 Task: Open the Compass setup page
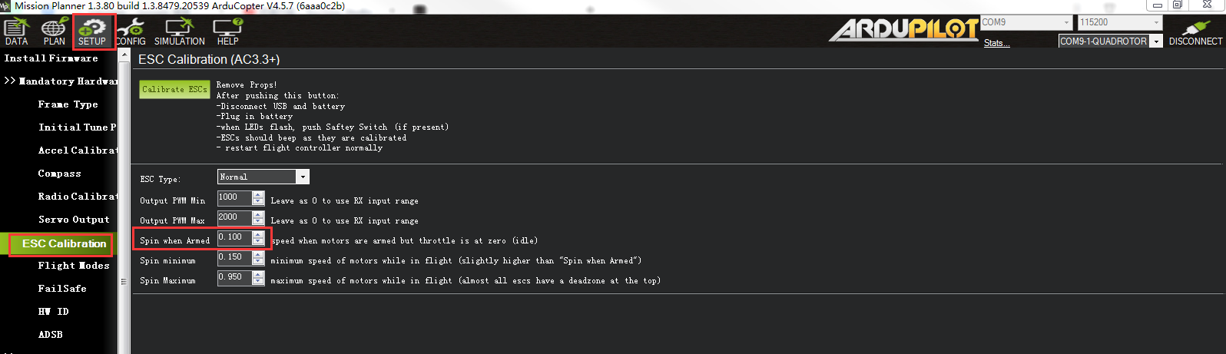pyautogui.click(x=60, y=174)
